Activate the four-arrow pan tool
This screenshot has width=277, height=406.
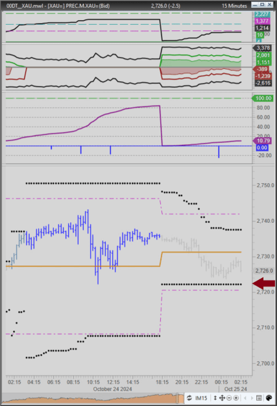[222, 398]
